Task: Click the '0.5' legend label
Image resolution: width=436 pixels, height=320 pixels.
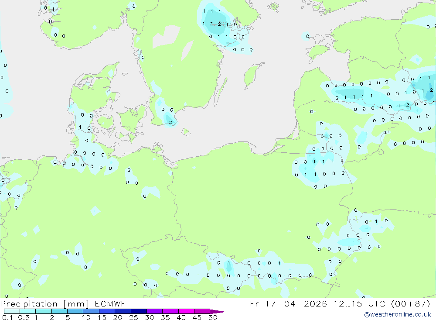Action: tap(24, 317)
